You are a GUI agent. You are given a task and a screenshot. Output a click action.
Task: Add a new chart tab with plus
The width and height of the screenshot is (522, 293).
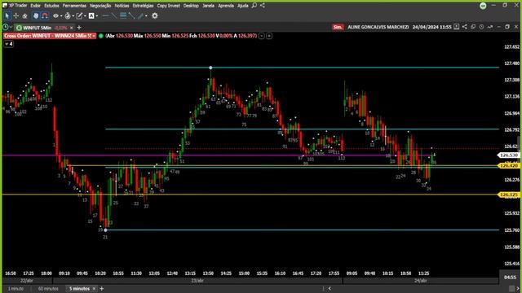(x=79, y=28)
